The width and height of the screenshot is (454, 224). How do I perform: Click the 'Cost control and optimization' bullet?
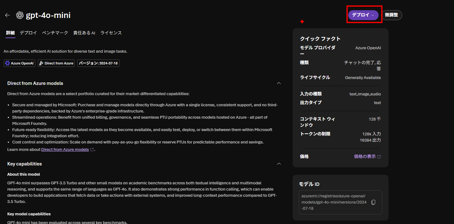(138, 142)
